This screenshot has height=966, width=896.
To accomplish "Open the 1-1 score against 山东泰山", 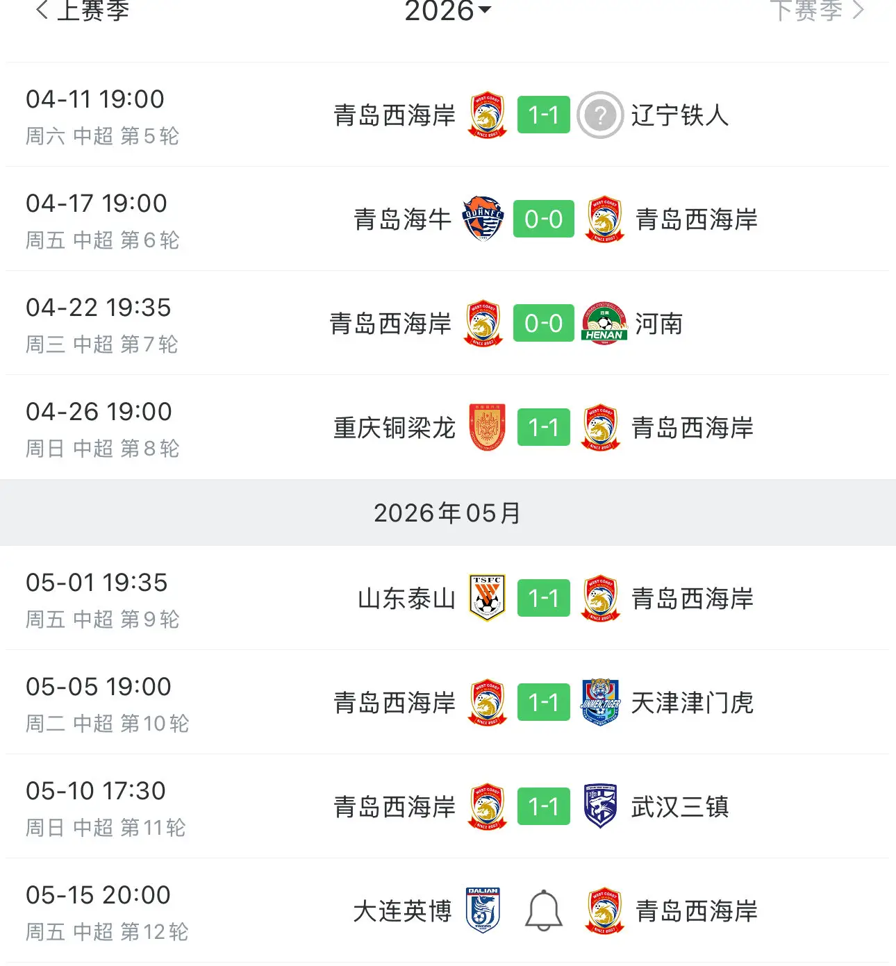I will 544,598.
